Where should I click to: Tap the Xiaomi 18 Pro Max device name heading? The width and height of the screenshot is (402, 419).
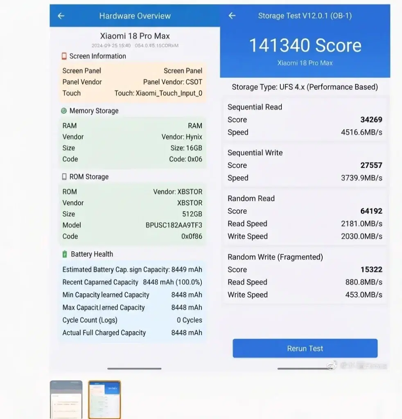tap(135, 36)
